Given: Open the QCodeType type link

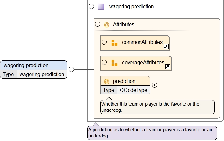Looking at the screenshot, I should click(133, 90).
